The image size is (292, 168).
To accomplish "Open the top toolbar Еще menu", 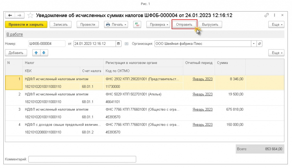I will 276,24.
